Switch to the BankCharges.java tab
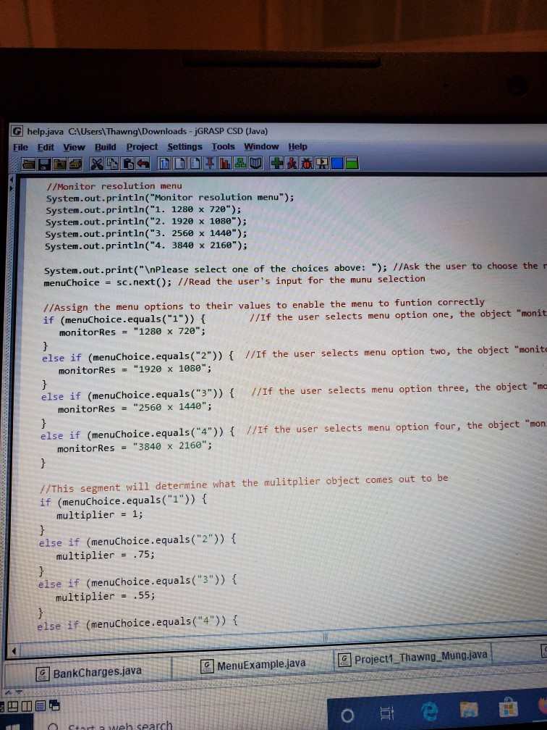Screen dimensions: 547x730 pyautogui.click(x=88, y=672)
